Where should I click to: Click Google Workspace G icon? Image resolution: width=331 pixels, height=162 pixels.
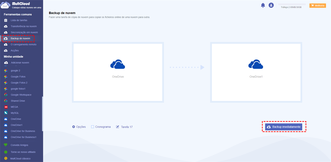[x=6, y=95]
